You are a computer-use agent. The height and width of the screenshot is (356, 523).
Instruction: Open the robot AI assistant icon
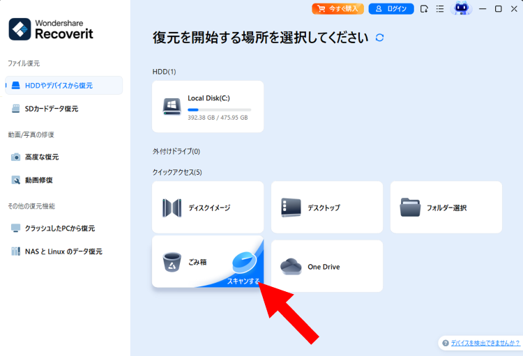[462, 8]
